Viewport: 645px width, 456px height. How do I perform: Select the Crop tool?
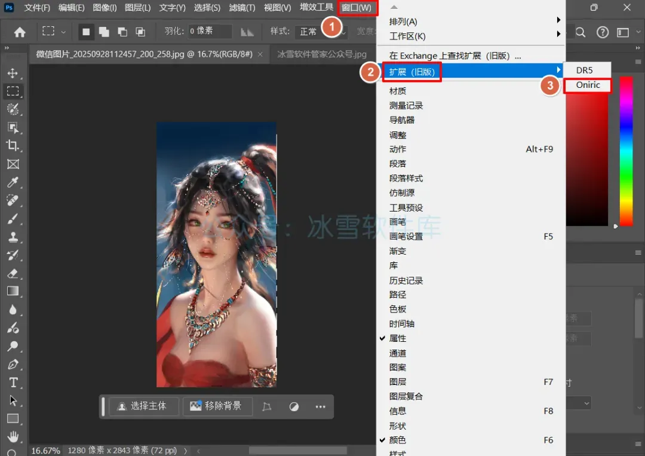pos(13,146)
